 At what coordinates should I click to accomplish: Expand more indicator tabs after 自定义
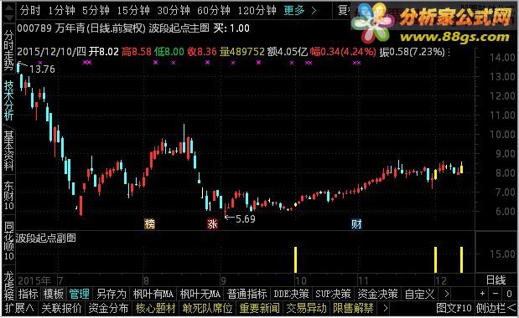(446, 294)
